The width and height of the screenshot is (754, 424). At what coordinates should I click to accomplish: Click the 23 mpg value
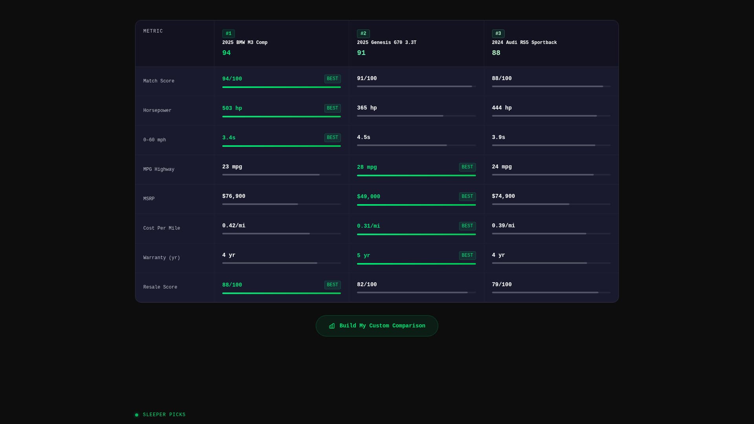[232, 167]
